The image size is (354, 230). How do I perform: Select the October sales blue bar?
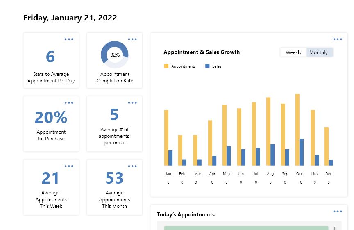[302, 152]
